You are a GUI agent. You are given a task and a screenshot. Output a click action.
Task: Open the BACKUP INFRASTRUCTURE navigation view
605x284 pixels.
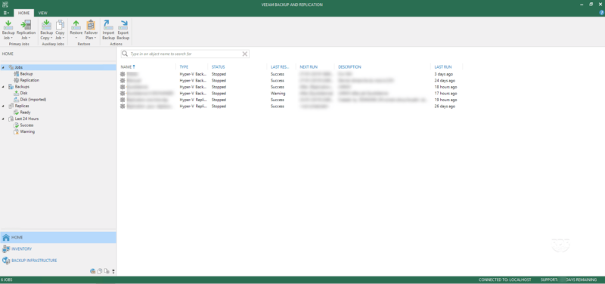(x=58, y=261)
